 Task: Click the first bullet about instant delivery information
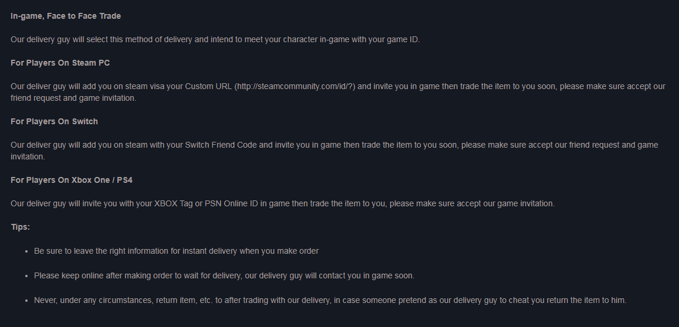click(176, 251)
